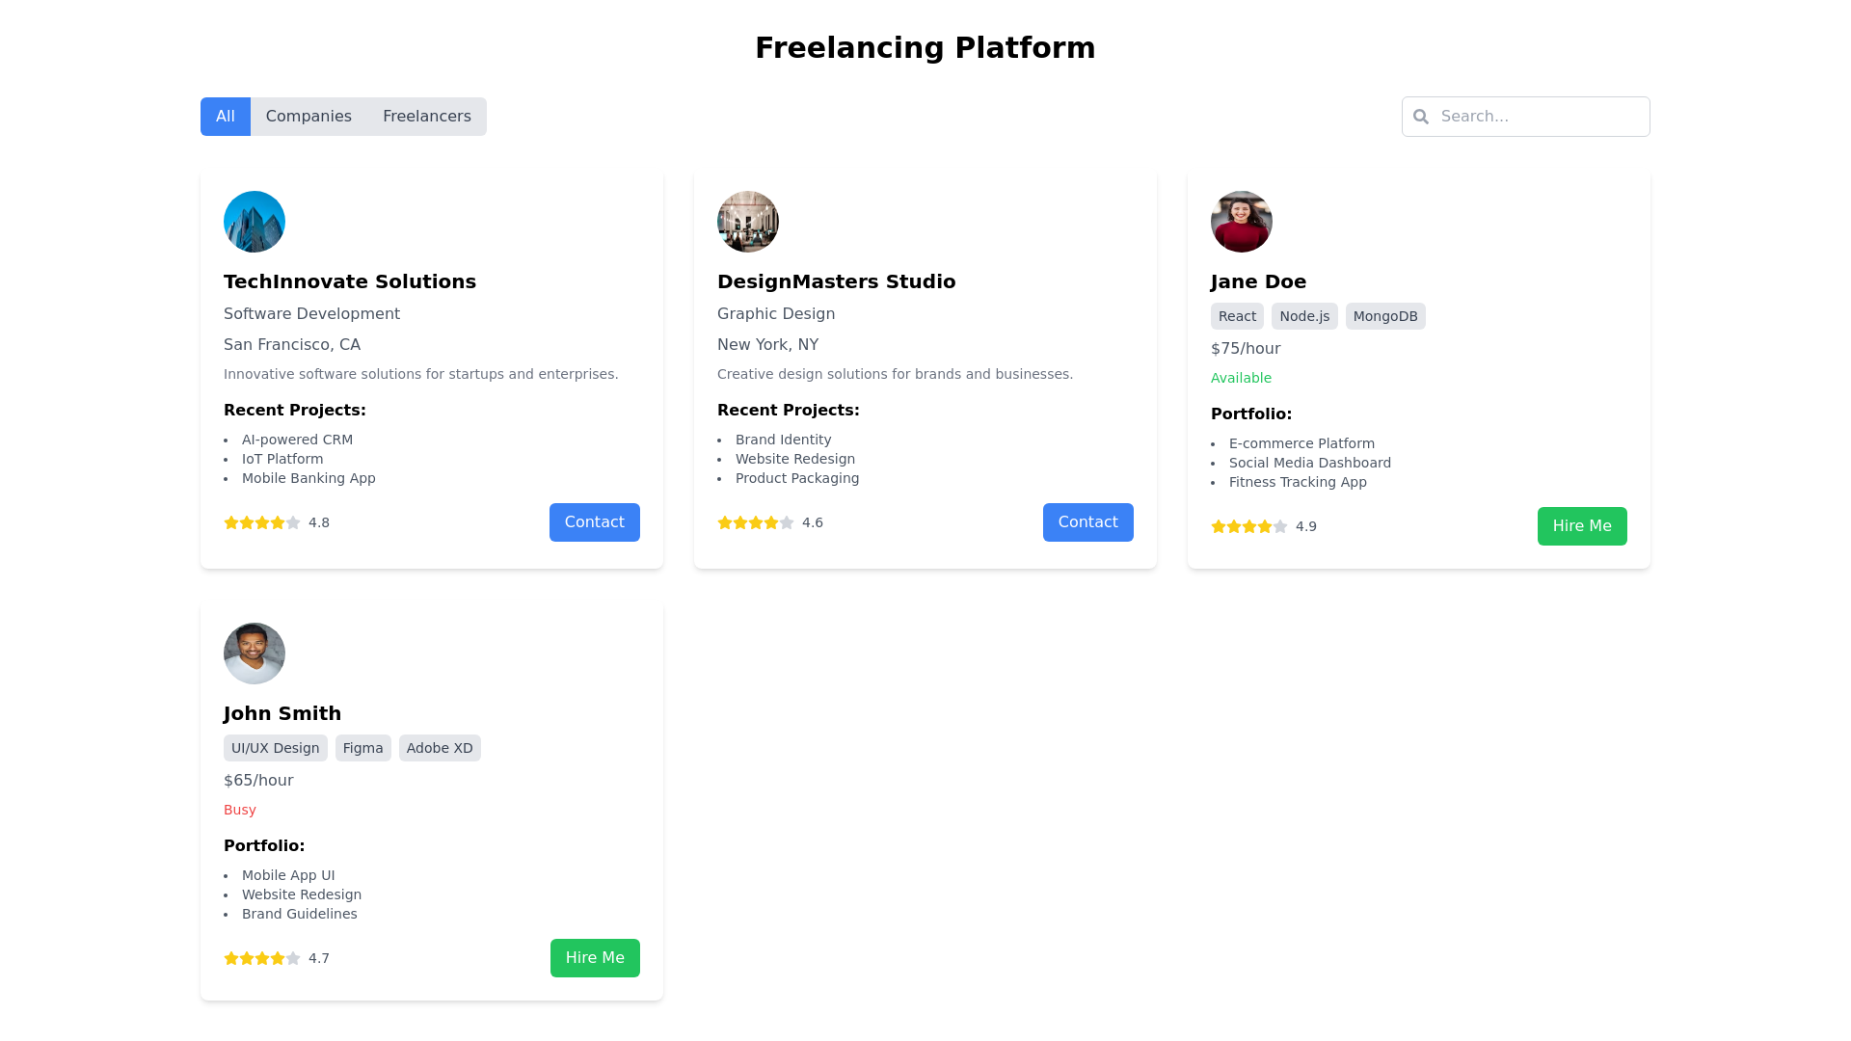This screenshot has height=1041, width=1851.
Task: Click John Smith's profile photo
Action: point(254,653)
